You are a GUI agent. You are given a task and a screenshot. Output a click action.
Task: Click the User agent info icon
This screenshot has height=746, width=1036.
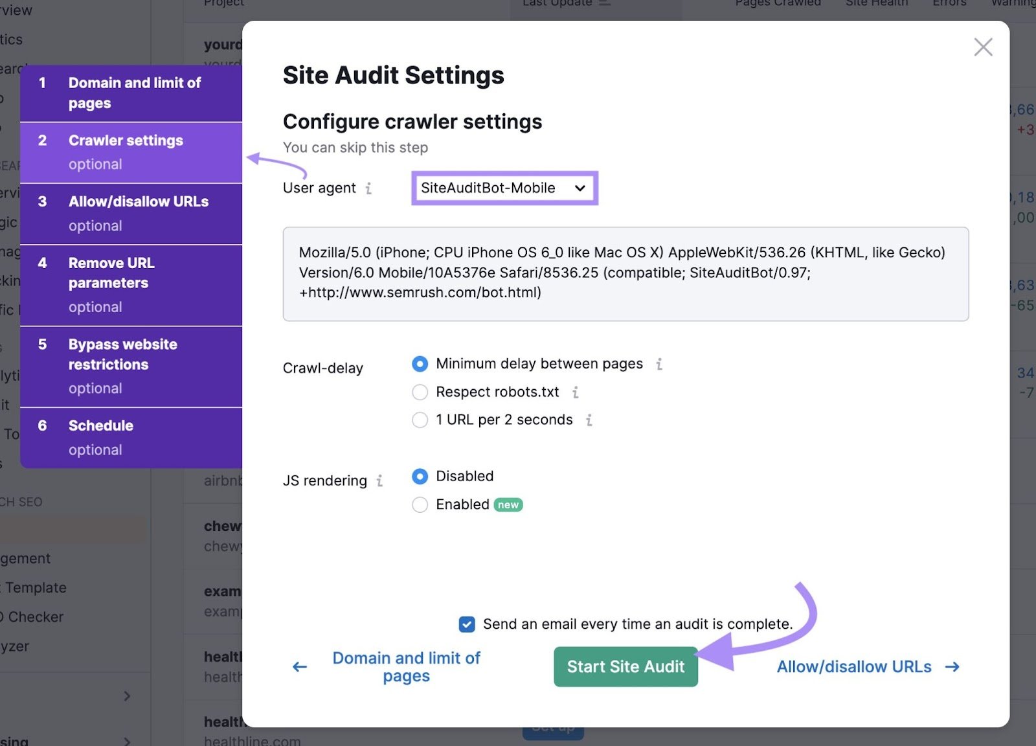(x=368, y=188)
